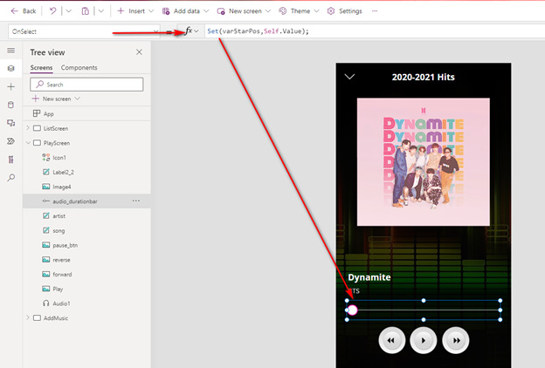The image size is (545, 368).
Task: Click the Back arrow button
Action: (x=23, y=11)
